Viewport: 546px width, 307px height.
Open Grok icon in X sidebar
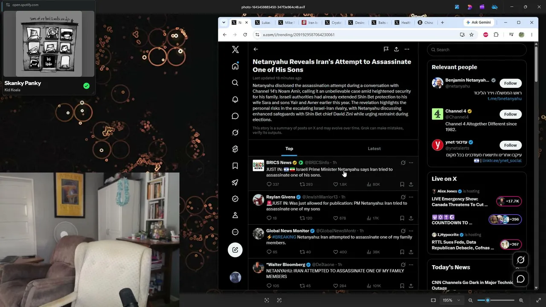[x=235, y=133]
